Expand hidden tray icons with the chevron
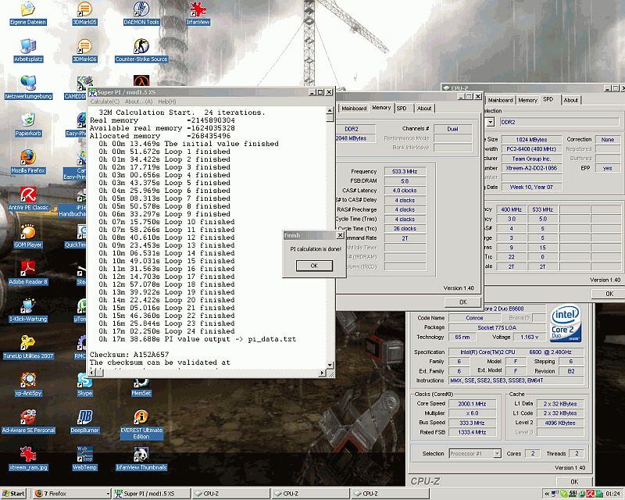Image resolution: width=625 pixels, height=500 pixels. (x=546, y=494)
